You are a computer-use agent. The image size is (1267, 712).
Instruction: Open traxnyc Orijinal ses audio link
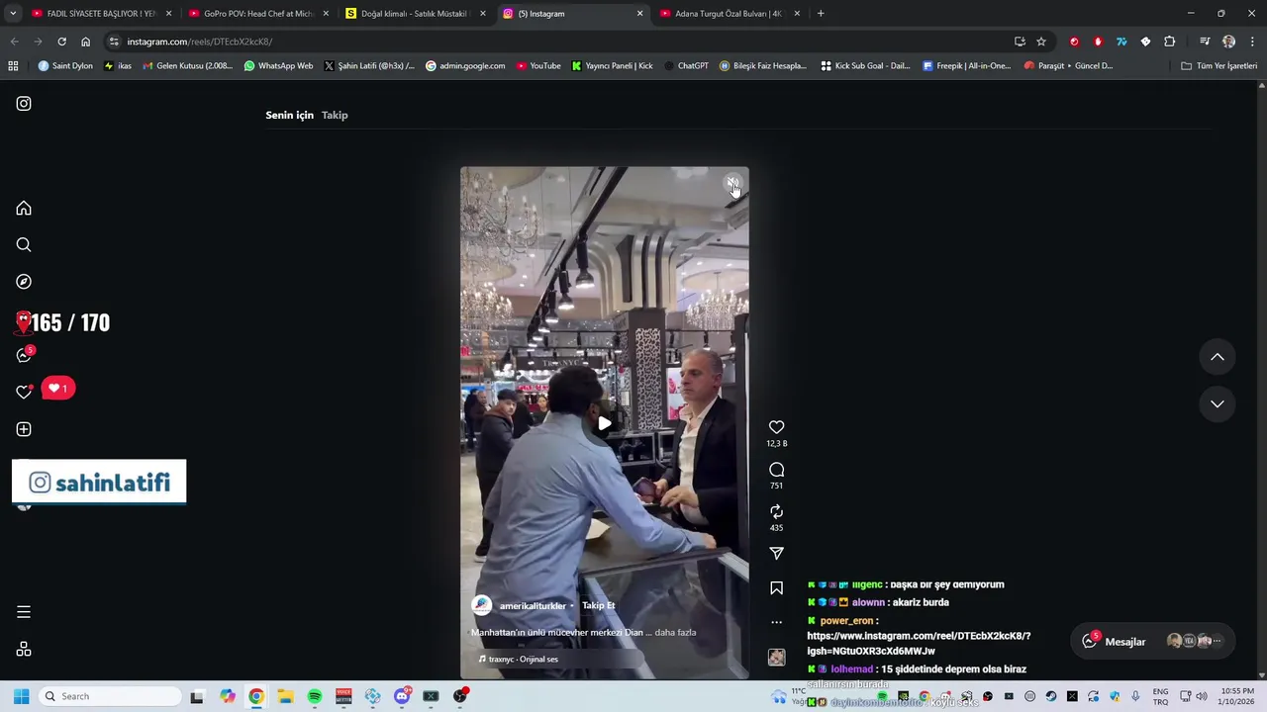(x=523, y=659)
